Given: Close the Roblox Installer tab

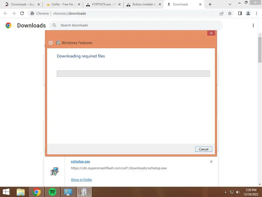Looking at the screenshot, I should click(x=160, y=5).
